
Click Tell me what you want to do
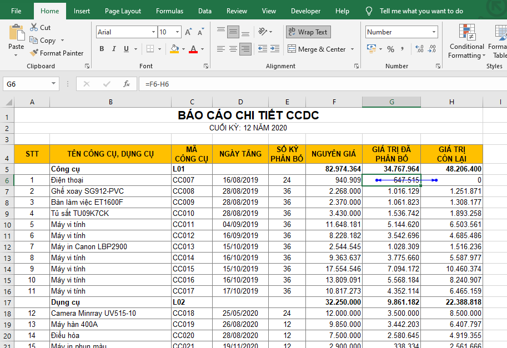421,11
